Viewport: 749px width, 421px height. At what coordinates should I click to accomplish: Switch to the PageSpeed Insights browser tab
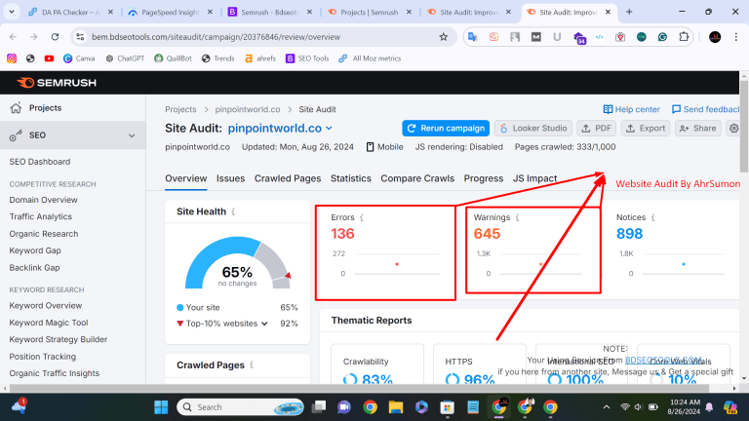coord(171,13)
